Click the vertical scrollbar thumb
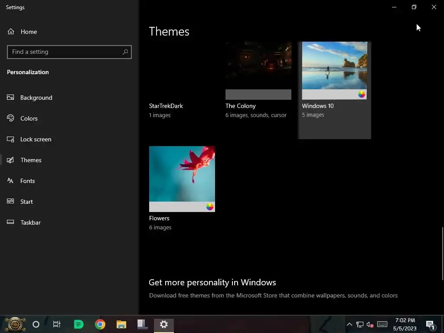 443,253
